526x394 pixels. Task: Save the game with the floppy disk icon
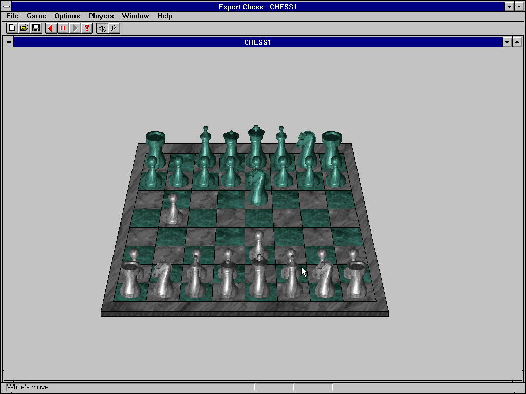tap(36, 28)
